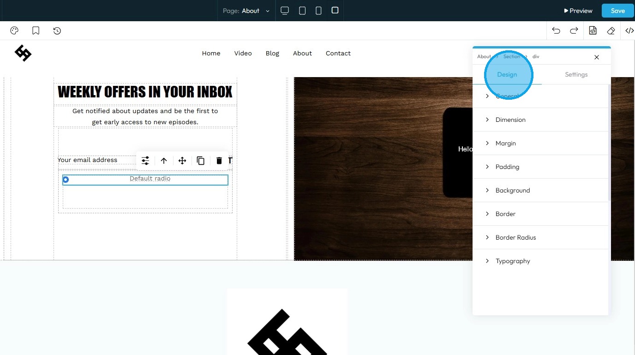Switch to mobile device view

318,11
